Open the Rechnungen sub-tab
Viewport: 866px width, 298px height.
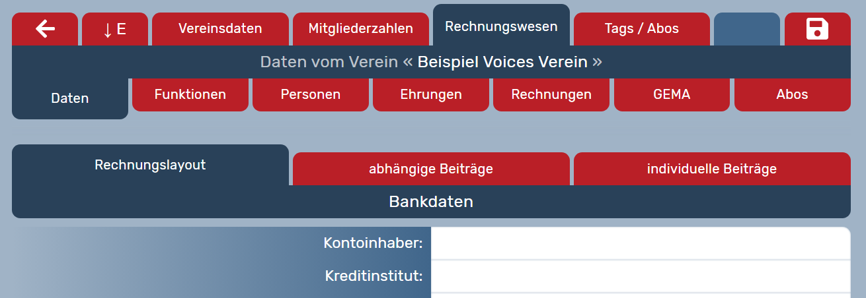pos(551,94)
